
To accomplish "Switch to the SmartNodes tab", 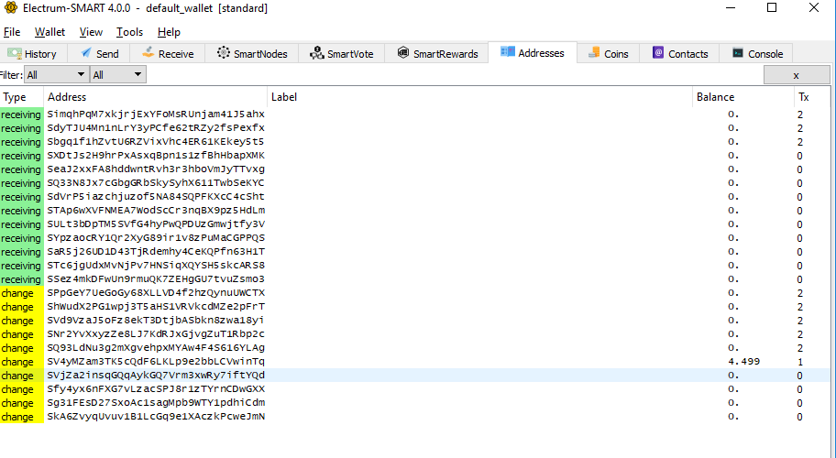I will (252, 54).
